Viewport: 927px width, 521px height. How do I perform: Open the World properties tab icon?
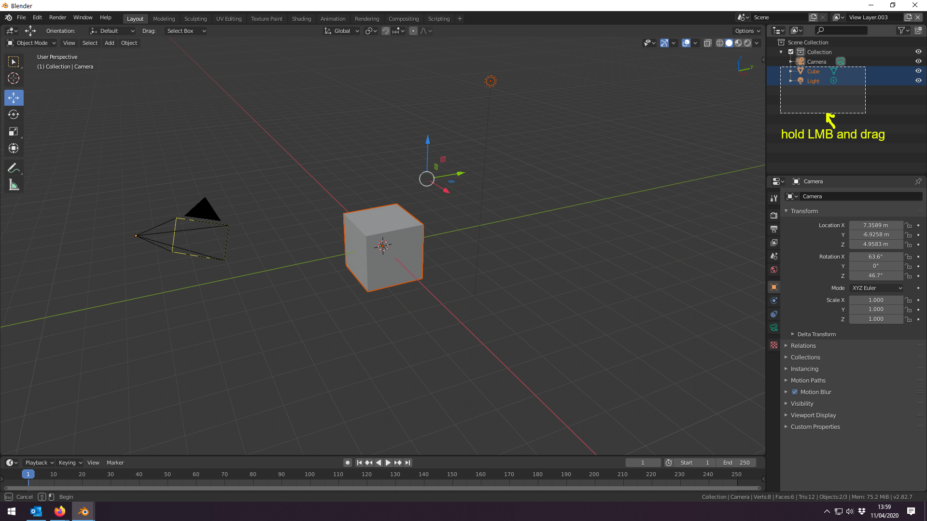tap(774, 270)
